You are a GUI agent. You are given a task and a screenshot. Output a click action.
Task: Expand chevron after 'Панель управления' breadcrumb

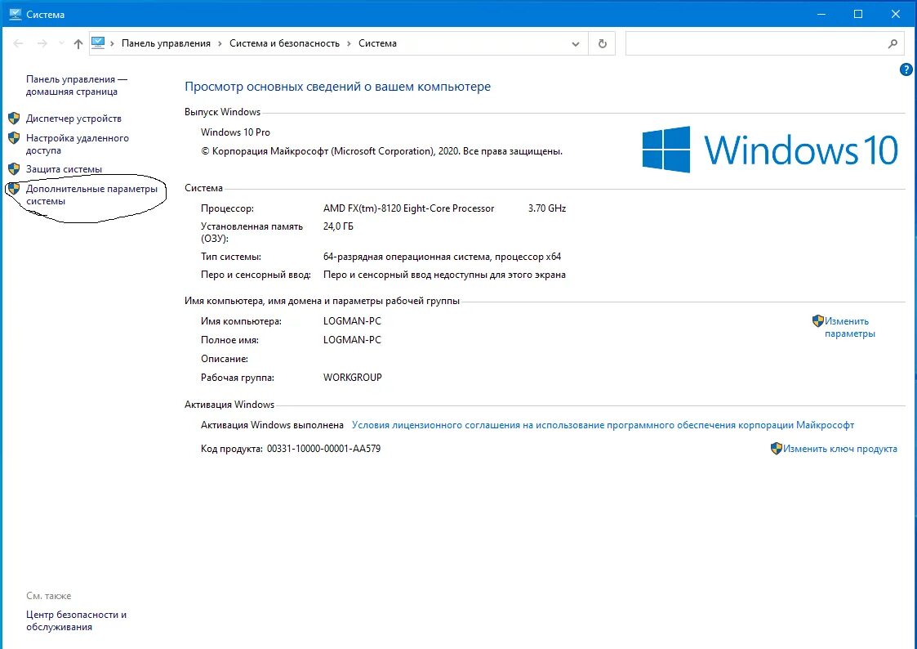coord(220,43)
